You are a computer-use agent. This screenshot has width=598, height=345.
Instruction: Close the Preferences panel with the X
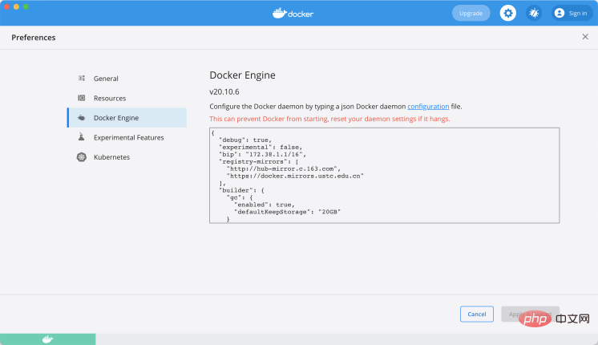(584, 37)
